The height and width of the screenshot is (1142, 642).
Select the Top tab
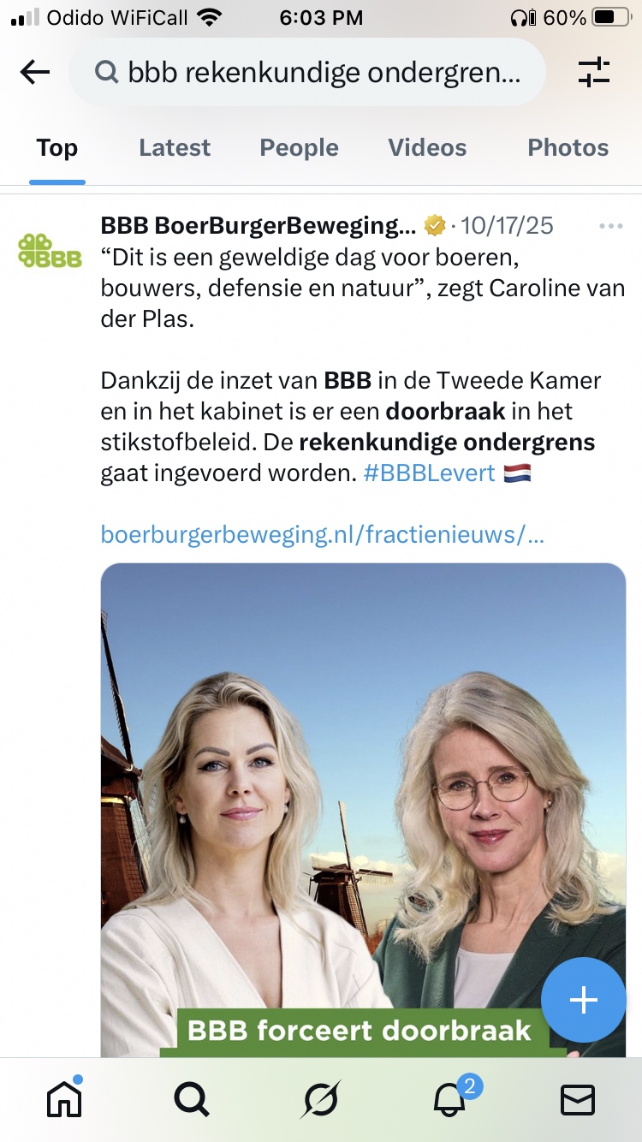point(57,148)
